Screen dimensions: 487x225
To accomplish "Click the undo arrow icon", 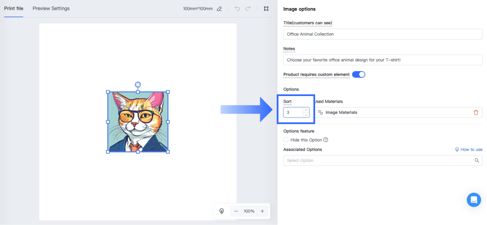I will pyautogui.click(x=237, y=9).
